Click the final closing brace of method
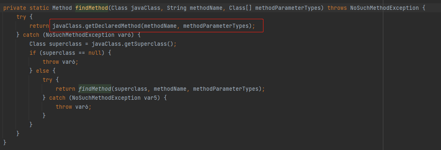The width and height of the screenshot is (441, 150). (5, 142)
